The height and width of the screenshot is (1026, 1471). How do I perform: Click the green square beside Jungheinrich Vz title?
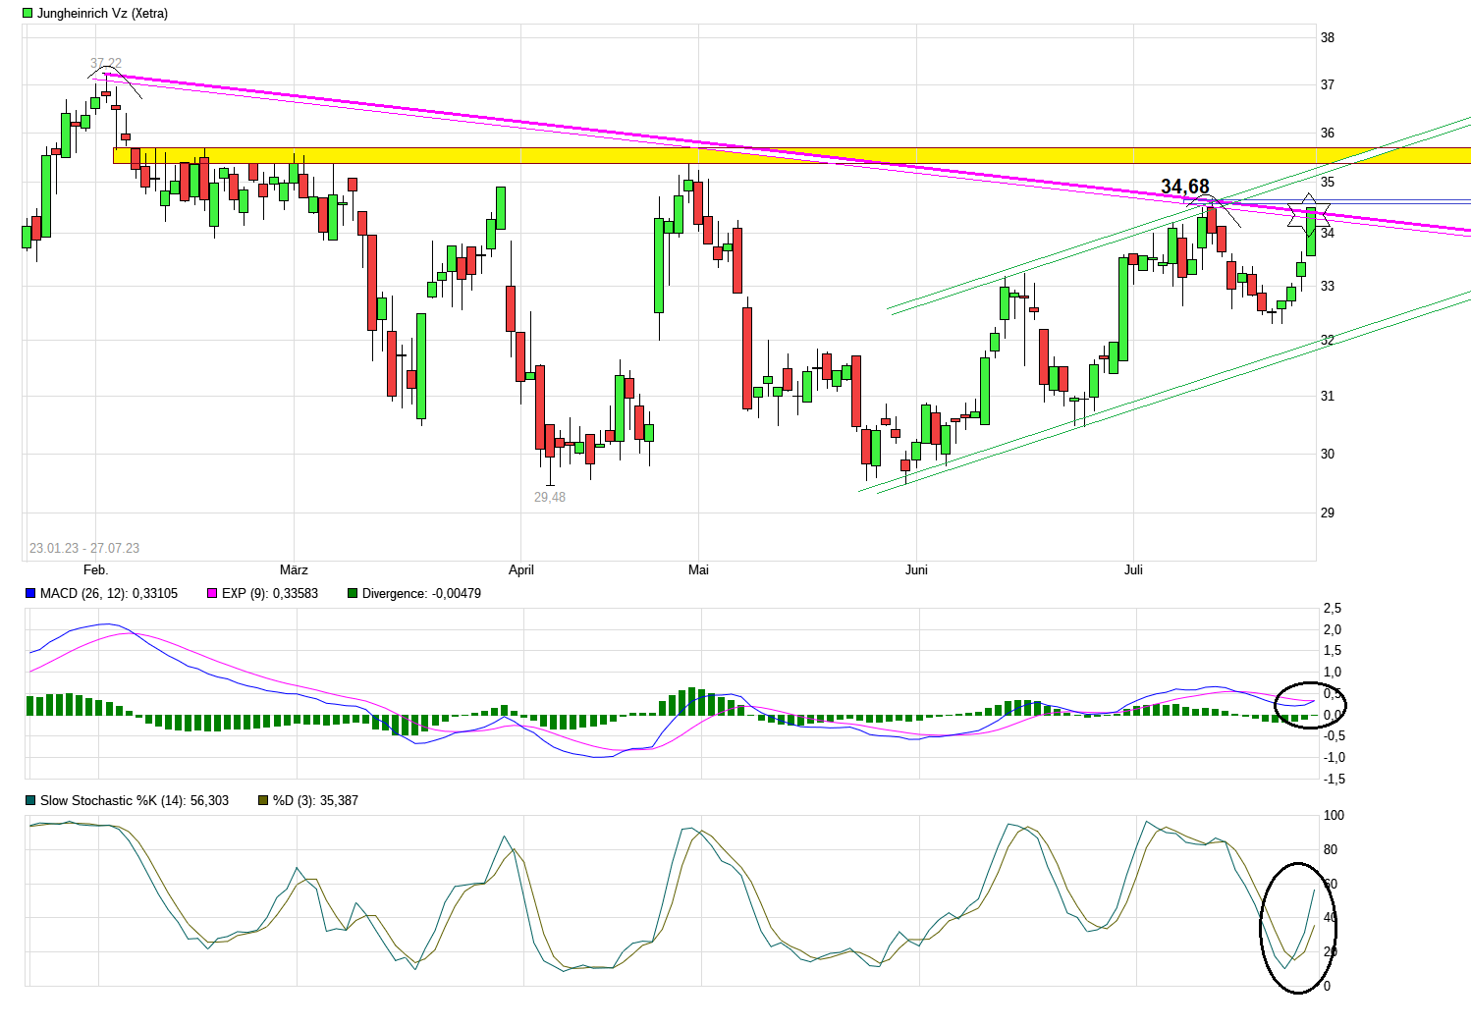coord(27,14)
